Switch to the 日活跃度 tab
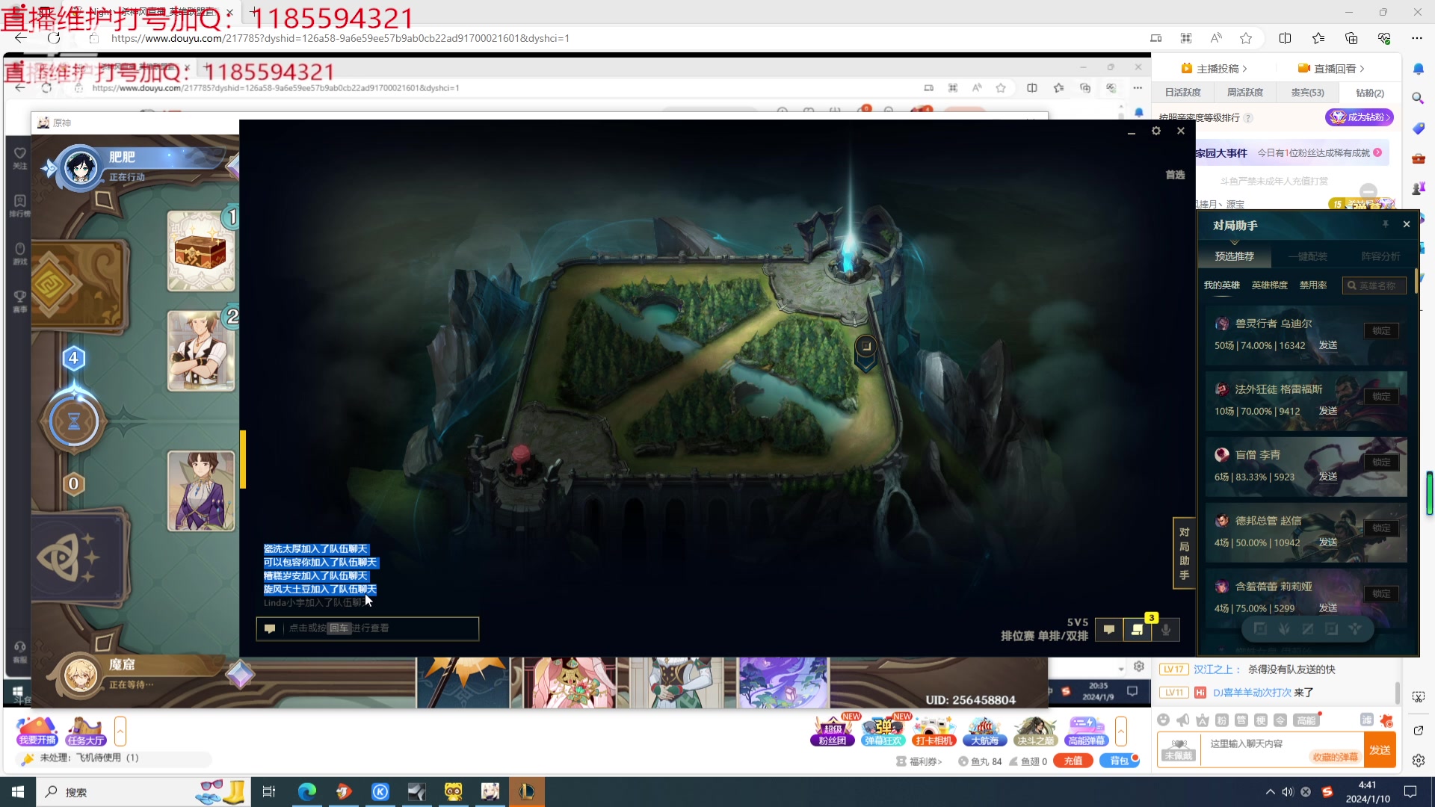1435x807 pixels. coord(1183,93)
